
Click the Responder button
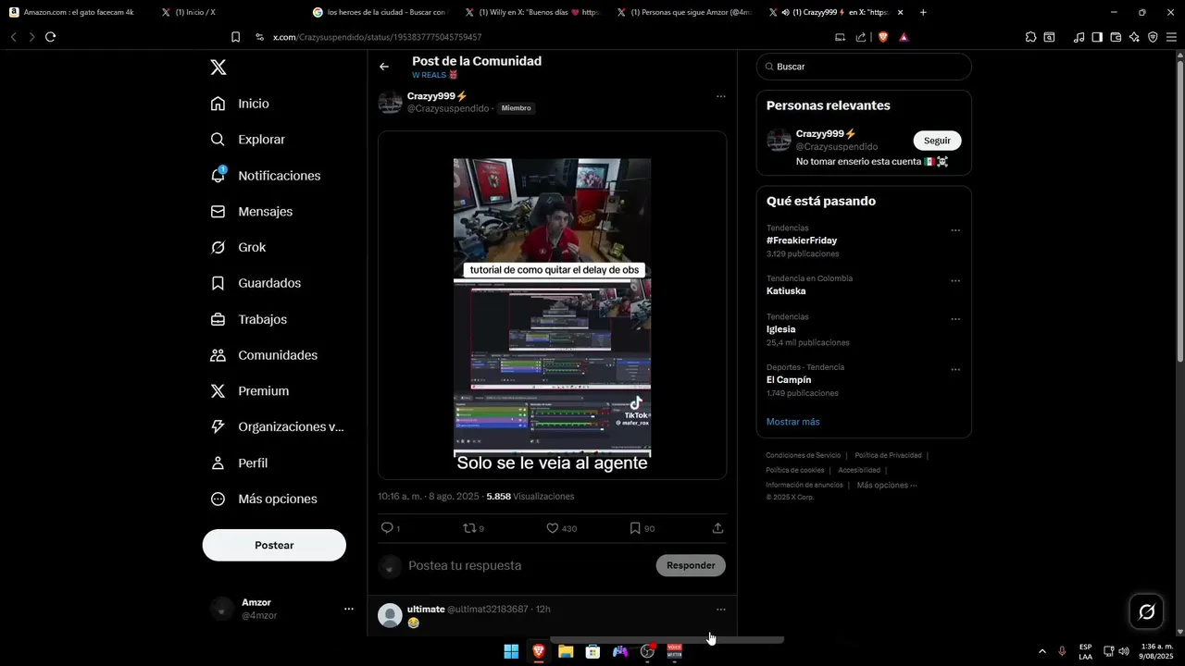[691, 565]
